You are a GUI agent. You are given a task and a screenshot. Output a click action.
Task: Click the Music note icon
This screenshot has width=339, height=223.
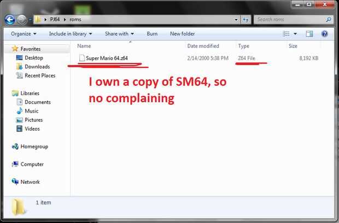pos(20,111)
